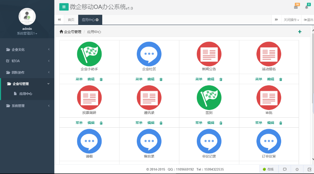314x174 pixels.
Task: Expand the 系统管理 sidebar menu
Action: pos(27,106)
